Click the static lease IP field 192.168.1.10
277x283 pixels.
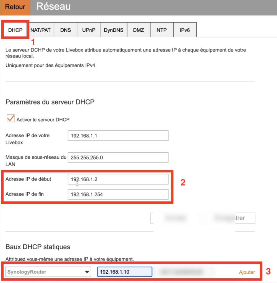[x=125, y=272]
